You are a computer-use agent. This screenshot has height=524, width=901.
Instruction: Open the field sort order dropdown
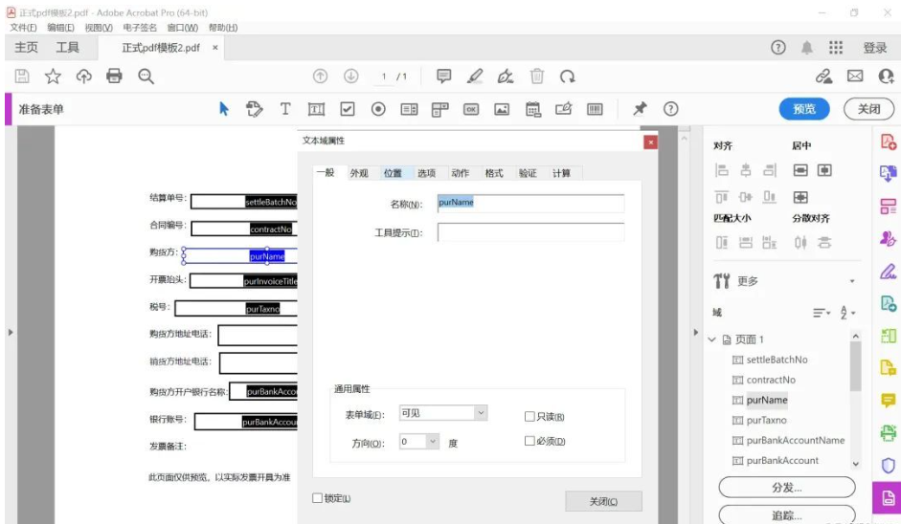(x=847, y=313)
